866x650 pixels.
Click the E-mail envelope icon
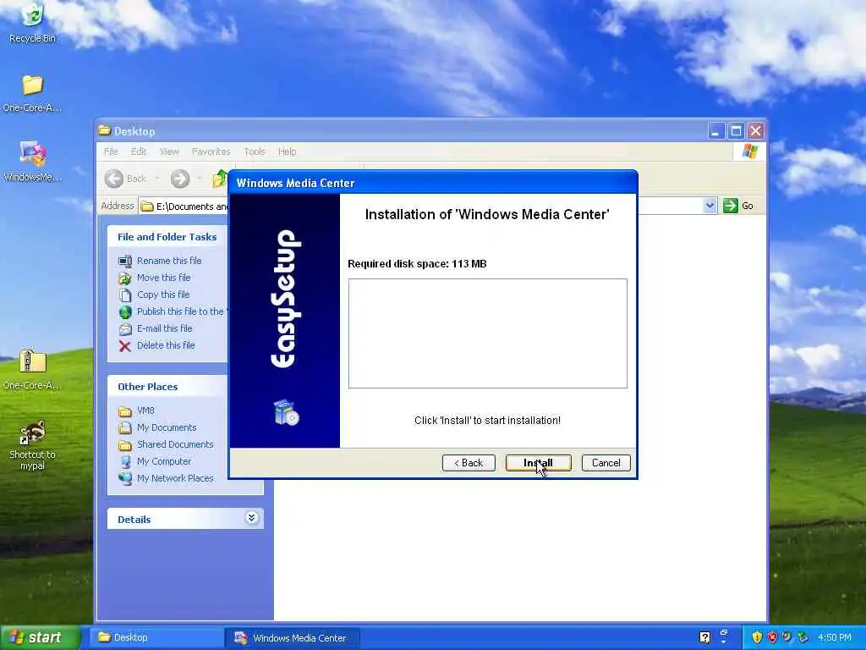tap(125, 329)
